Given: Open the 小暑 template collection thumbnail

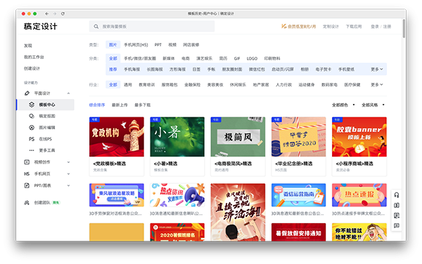Looking at the screenshot, I should click(177, 137).
